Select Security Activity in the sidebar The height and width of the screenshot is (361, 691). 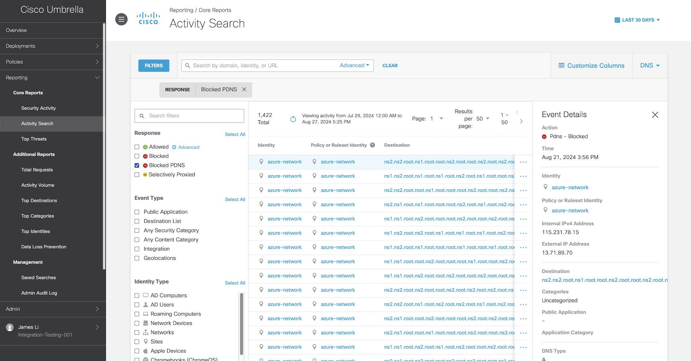pos(38,108)
